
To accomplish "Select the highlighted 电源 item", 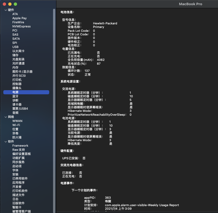I will 26,92.
